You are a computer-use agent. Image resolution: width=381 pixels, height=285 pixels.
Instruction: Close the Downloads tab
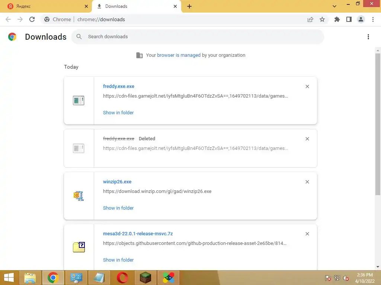pyautogui.click(x=175, y=6)
